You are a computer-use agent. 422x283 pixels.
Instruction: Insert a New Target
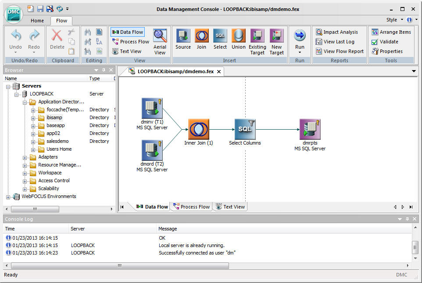(x=277, y=42)
